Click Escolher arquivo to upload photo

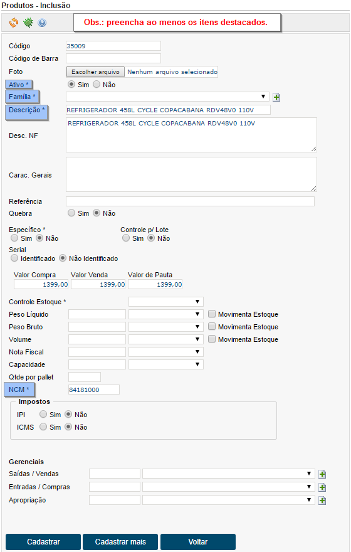point(95,72)
